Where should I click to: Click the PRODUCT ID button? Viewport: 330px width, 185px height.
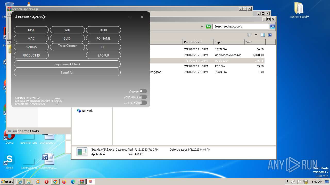(31, 55)
